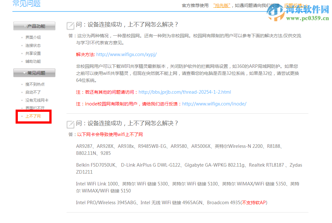Select the highlighted 上不了网 item
This screenshot has height=223, width=332.
click(x=33, y=116)
